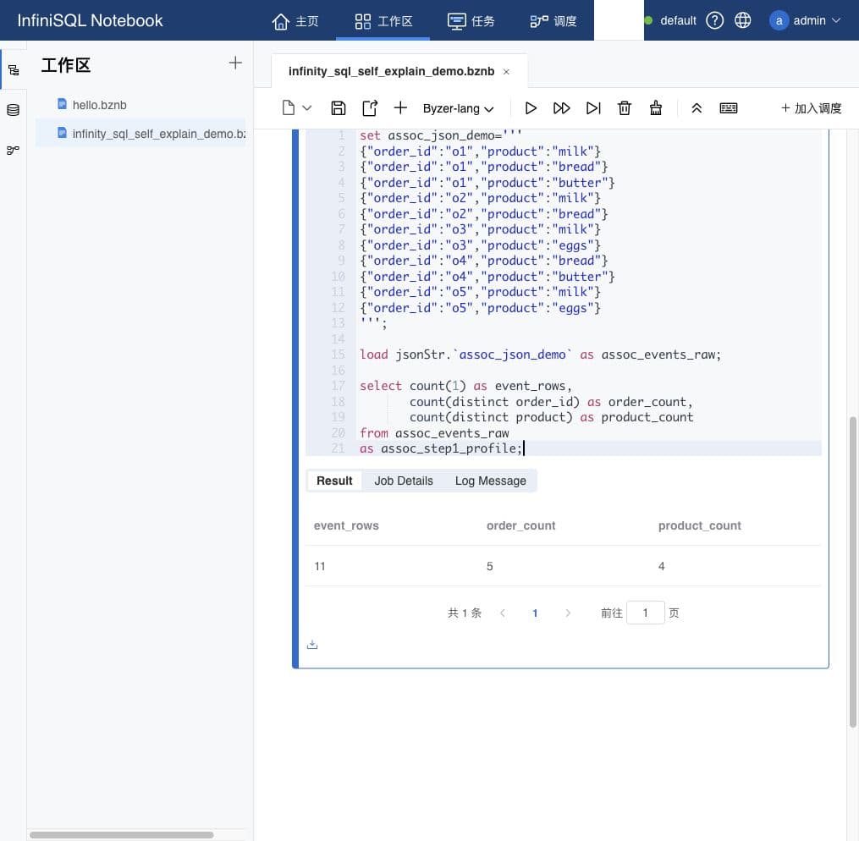Click code line 21 'as assoc_step1_profile;'
859x841 pixels.
pyautogui.click(x=441, y=448)
